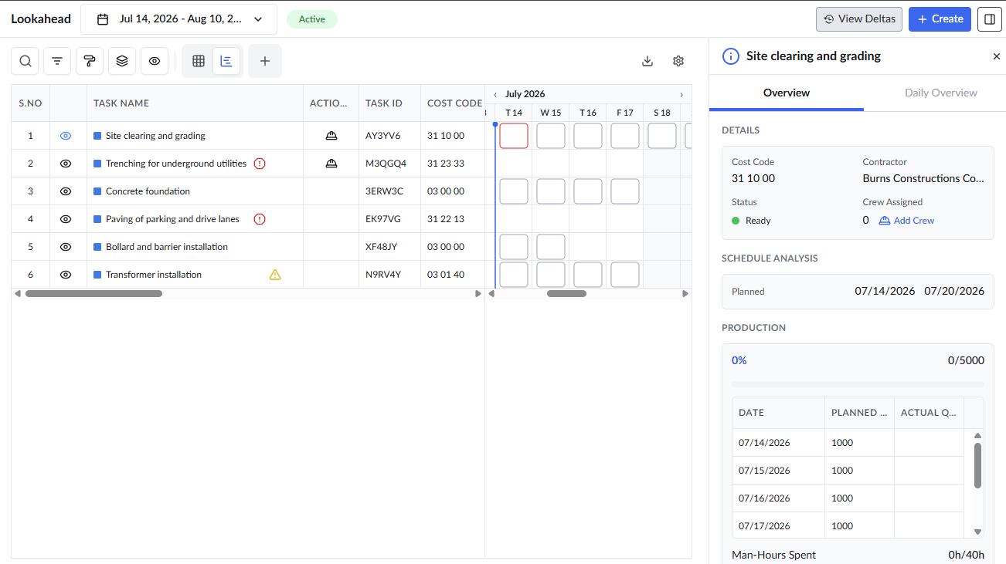Click the ACTIO... column header

331,103
